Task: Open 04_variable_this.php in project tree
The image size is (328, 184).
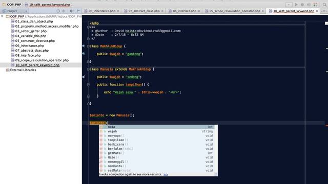Action: [x=31, y=36]
